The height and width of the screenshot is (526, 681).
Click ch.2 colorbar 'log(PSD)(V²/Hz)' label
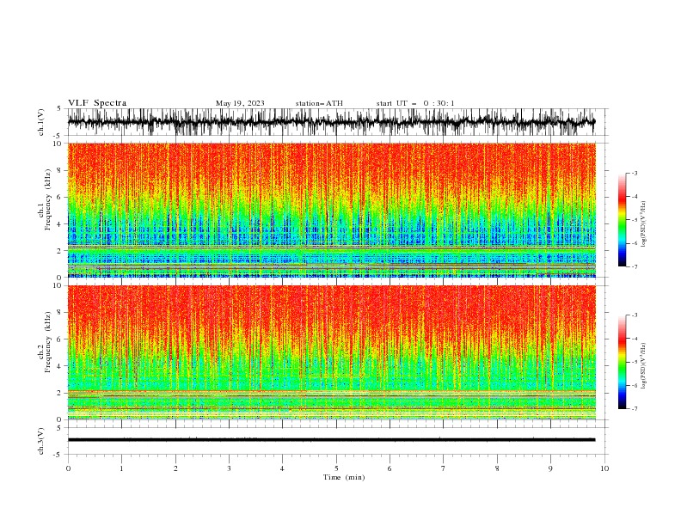click(644, 366)
